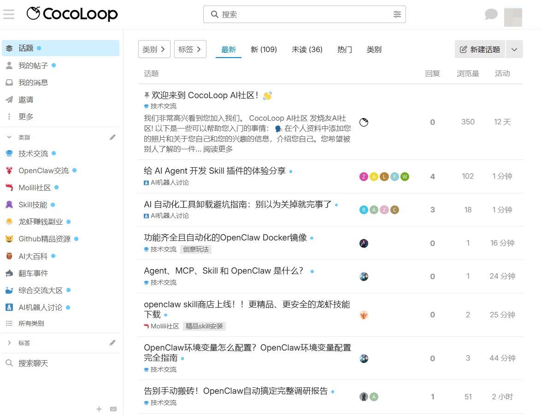
Task: Click the 新建话题 button
Action: click(480, 49)
